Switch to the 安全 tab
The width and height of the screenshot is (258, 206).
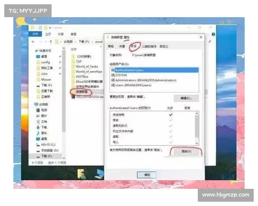click(133, 45)
